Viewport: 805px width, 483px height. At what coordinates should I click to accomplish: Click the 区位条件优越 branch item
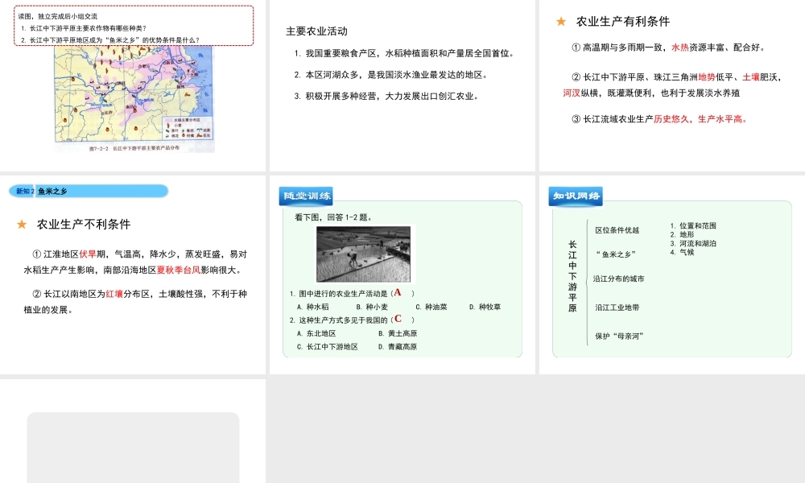pos(617,230)
